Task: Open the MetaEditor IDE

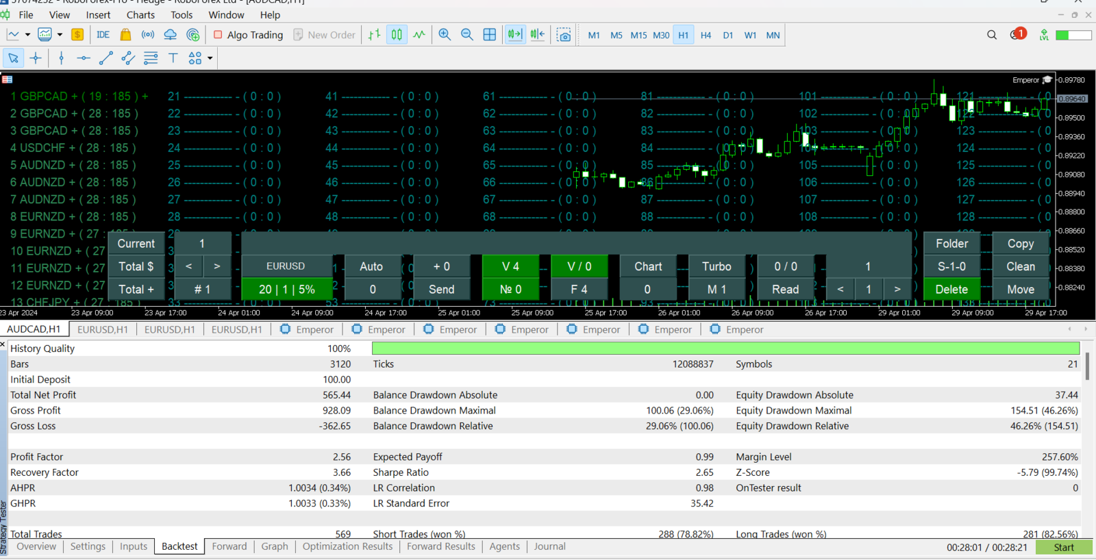Action: (x=103, y=35)
